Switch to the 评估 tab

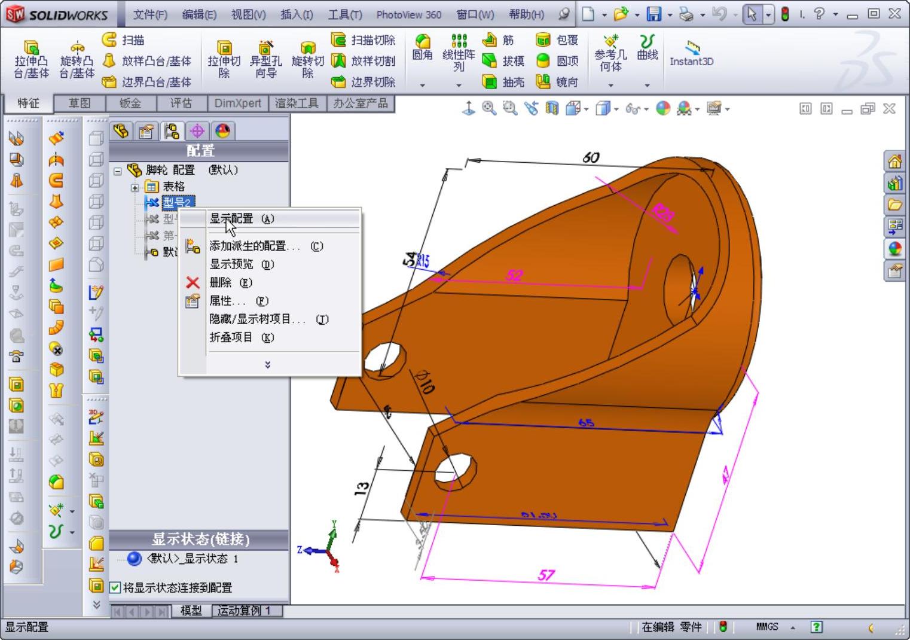click(x=181, y=103)
